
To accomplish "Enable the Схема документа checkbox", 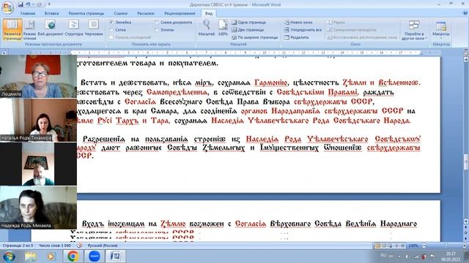I will point(157,23).
